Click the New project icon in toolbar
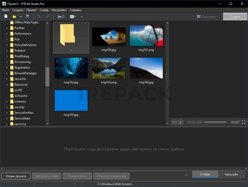The height and width of the screenshot is (187, 248). [6, 16]
